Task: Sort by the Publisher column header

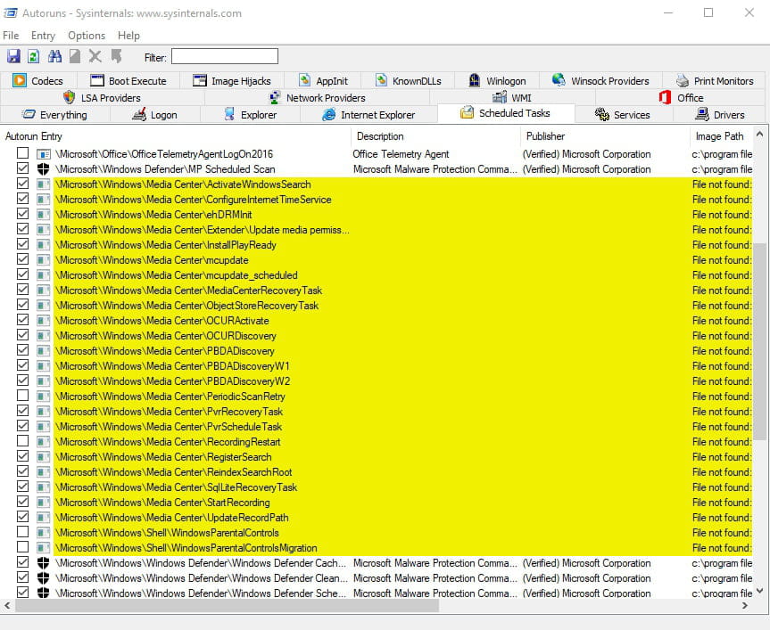Action: coord(605,136)
